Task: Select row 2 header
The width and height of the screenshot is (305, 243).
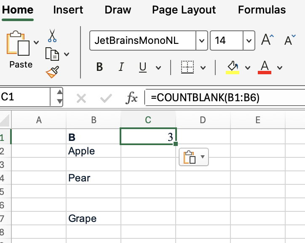Action: pos(5,151)
